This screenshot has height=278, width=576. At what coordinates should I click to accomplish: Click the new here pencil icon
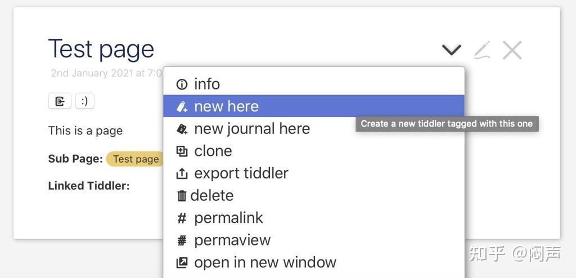click(182, 106)
